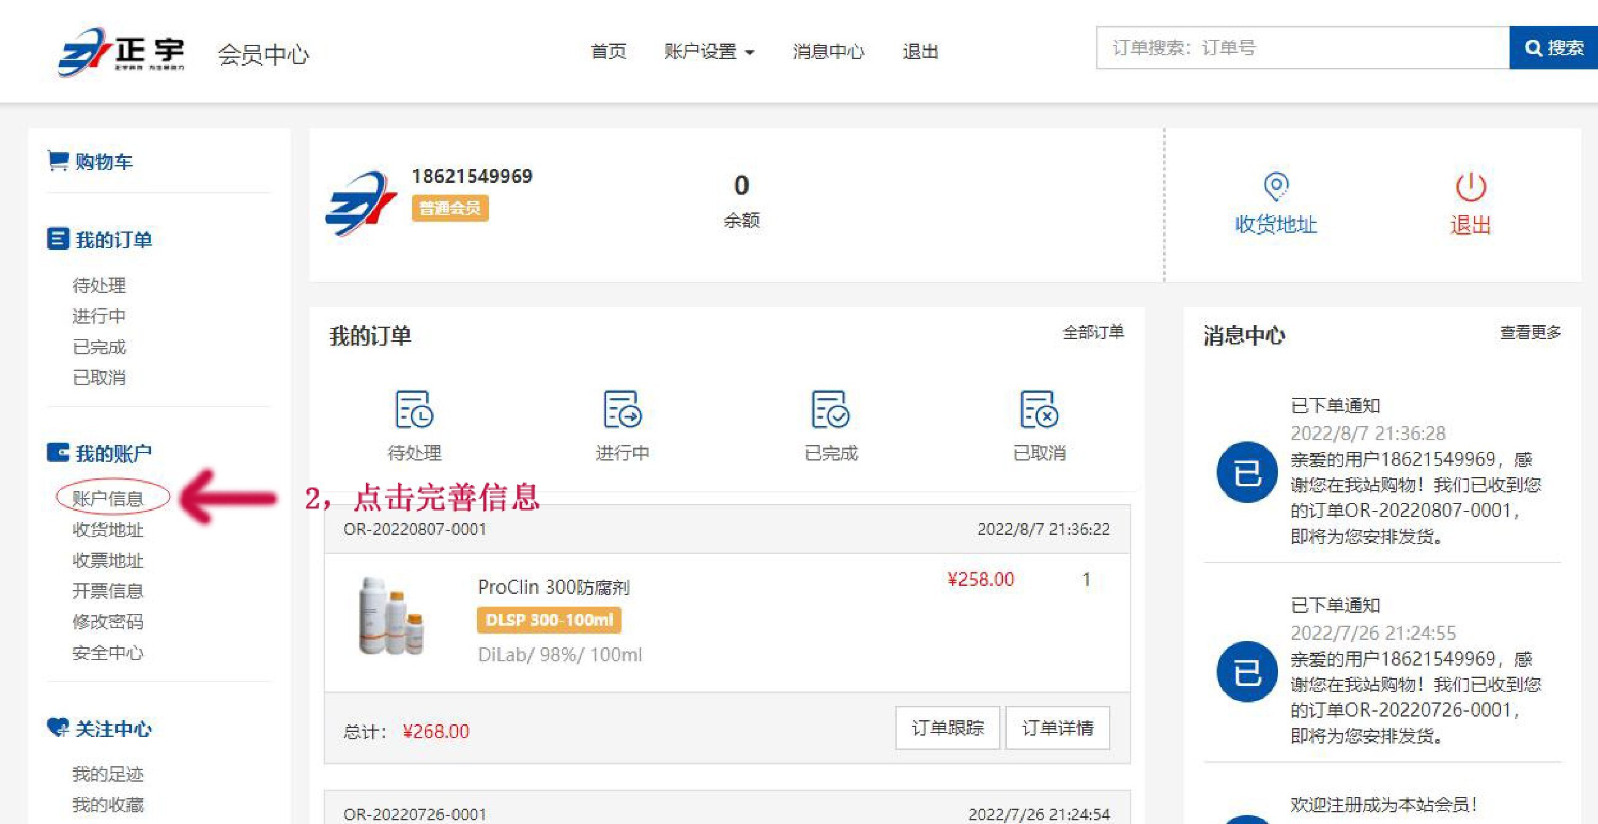Go to 首页 in top navigation
The height and width of the screenshot is (824, 1598).
pyautogui.click(x=608, y=52)
